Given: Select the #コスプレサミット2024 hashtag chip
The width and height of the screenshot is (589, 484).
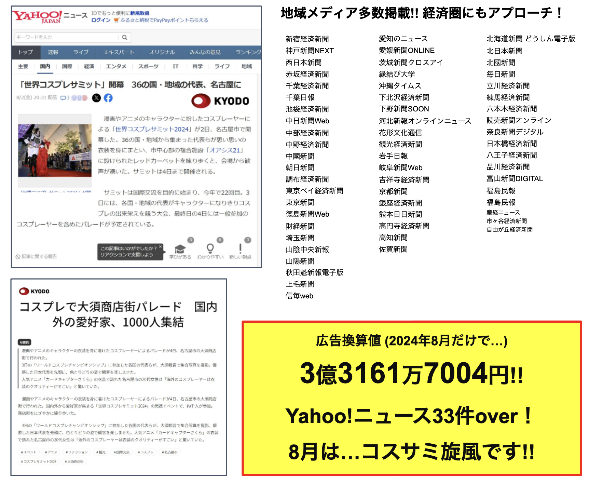Looking at the screenshot, I should 39,461.
